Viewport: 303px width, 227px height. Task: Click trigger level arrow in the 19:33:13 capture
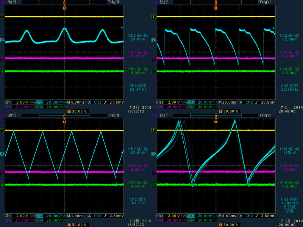coord(122,28)
